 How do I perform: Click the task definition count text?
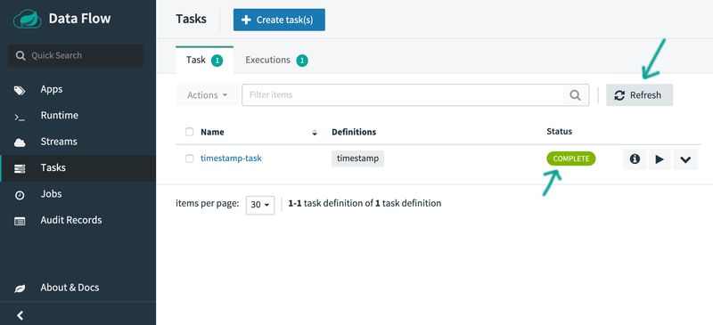[x=365, y=203]
